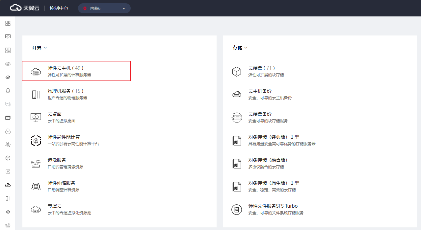Viewport: 421px width, 230px height.
Task: Click the window with dots sidebar icon
Action: 8,118
